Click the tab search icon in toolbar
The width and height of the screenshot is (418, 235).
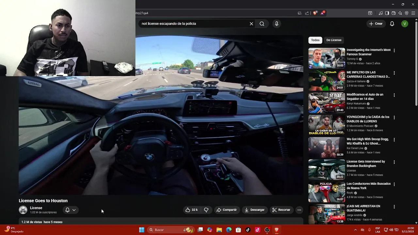[370, 13]
